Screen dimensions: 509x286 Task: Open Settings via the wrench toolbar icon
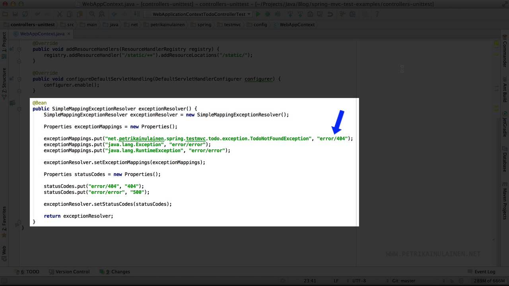click(x=342, y=14)
